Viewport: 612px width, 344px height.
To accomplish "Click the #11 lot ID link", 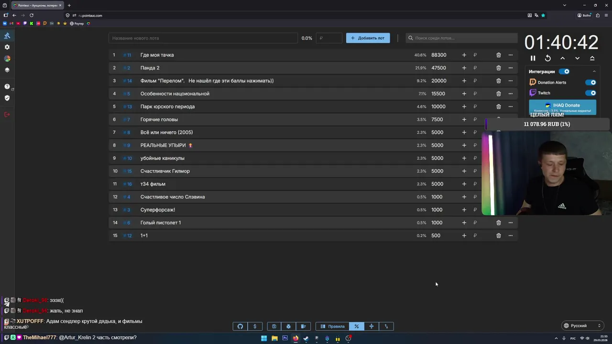I will (x=127, y=55).
